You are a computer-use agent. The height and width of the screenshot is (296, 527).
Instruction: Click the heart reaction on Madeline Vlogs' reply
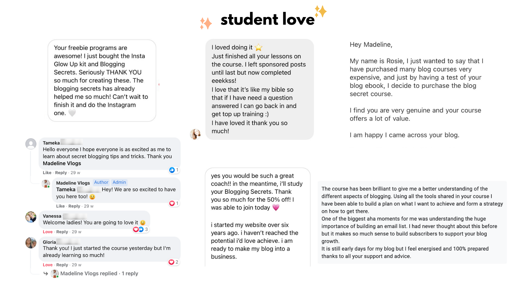(172, 203)
